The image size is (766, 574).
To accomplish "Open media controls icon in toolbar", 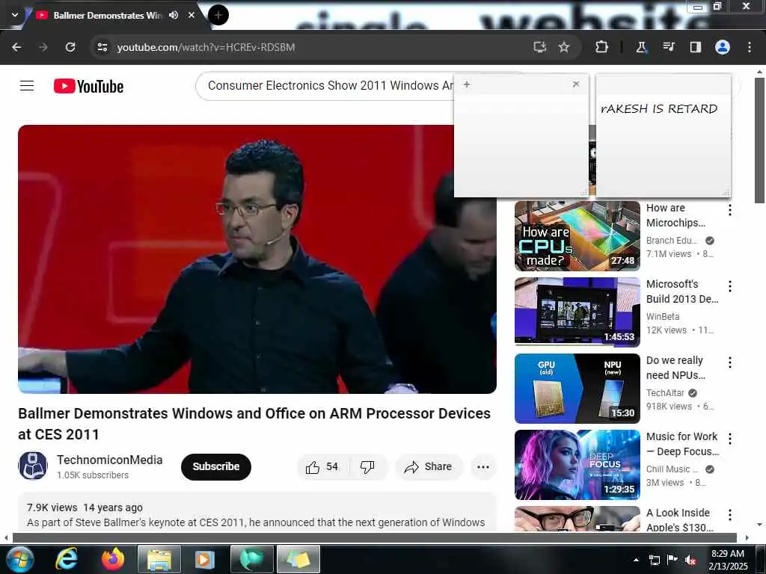I will 668,47.
